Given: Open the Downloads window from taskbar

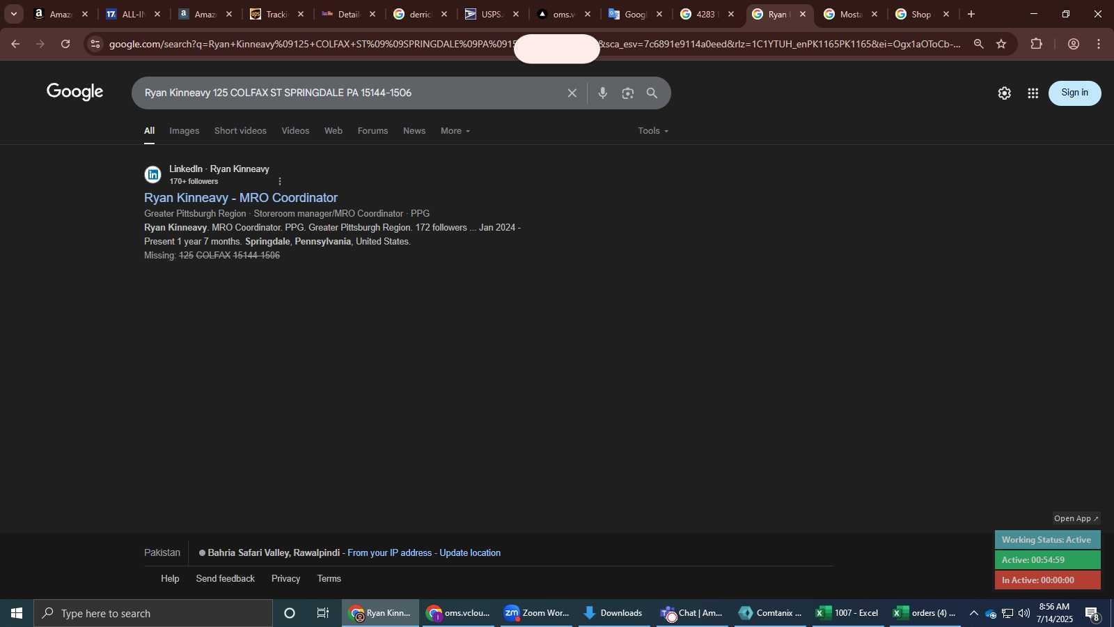Looking at the screenshot, I should click(x=613, y=613).
